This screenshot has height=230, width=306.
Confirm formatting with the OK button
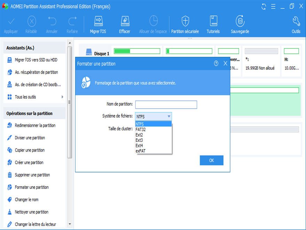211,160
